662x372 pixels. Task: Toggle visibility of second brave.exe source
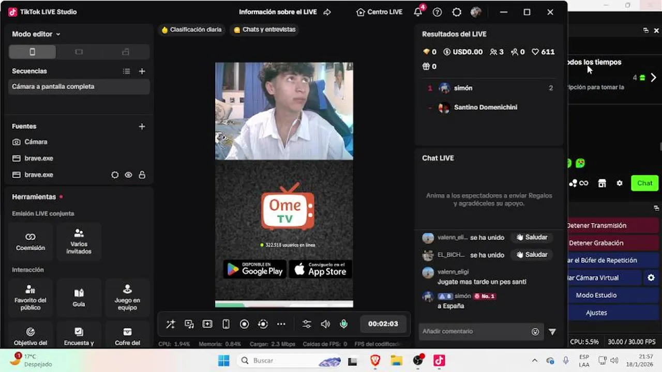coord(128,175)
